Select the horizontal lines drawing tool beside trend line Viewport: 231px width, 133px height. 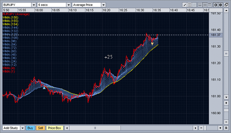[190, 5]
